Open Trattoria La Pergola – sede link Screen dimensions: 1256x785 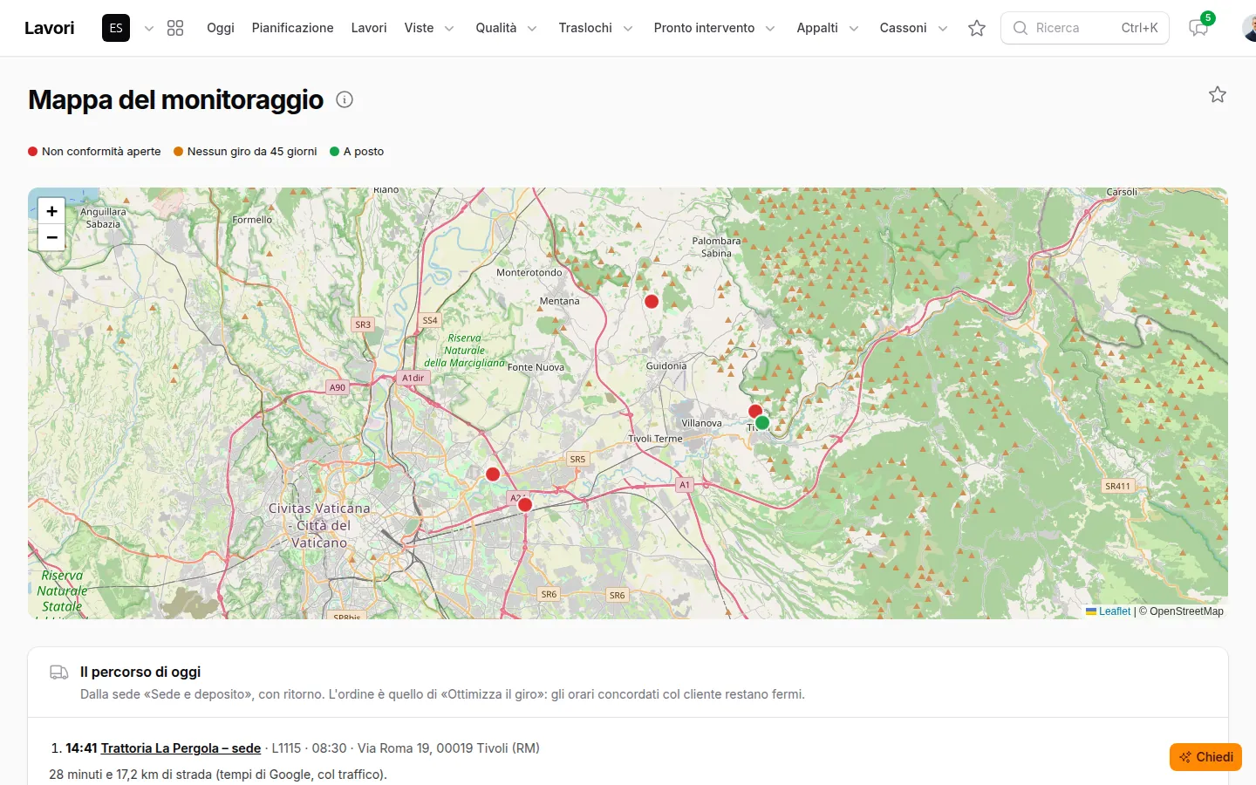pyautogui.click(x=181, y=748)
